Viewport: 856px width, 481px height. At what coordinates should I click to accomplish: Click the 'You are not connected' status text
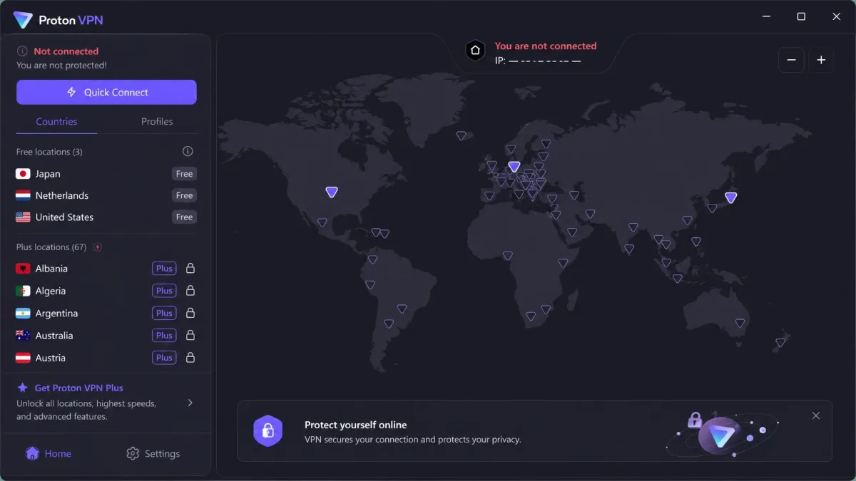546,46
